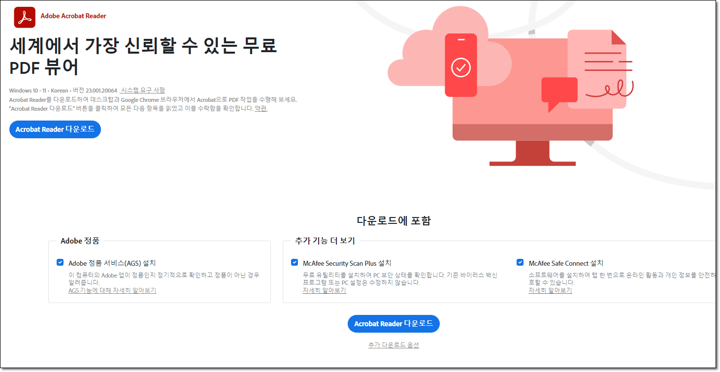Viewport: 720px width, 372px height.
Task: Click the 추가 기능 더 보기 section label
Action: point(325,241)
